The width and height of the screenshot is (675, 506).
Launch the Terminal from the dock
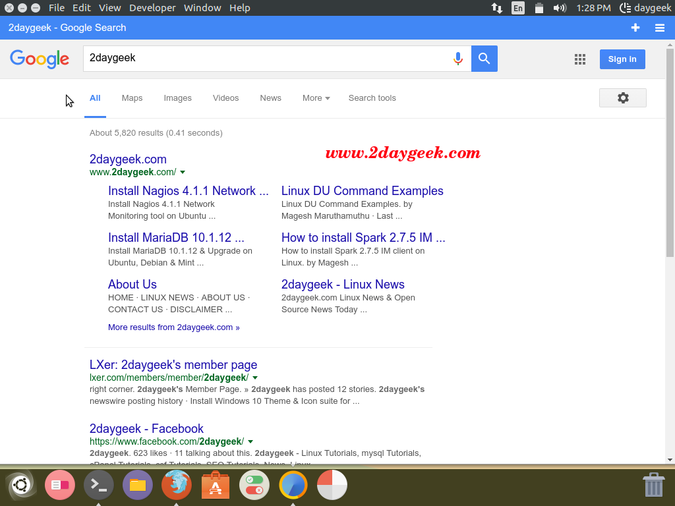99,485
